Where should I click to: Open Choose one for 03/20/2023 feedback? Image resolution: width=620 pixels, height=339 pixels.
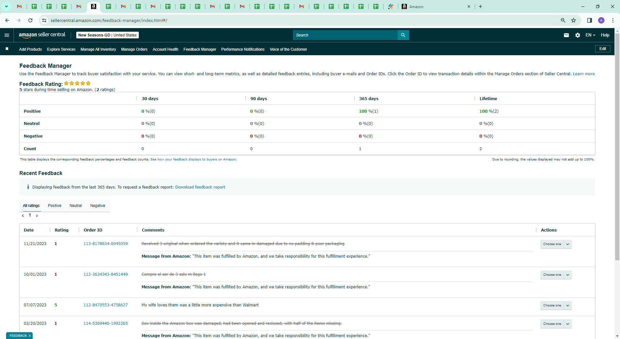pos(556,324)
